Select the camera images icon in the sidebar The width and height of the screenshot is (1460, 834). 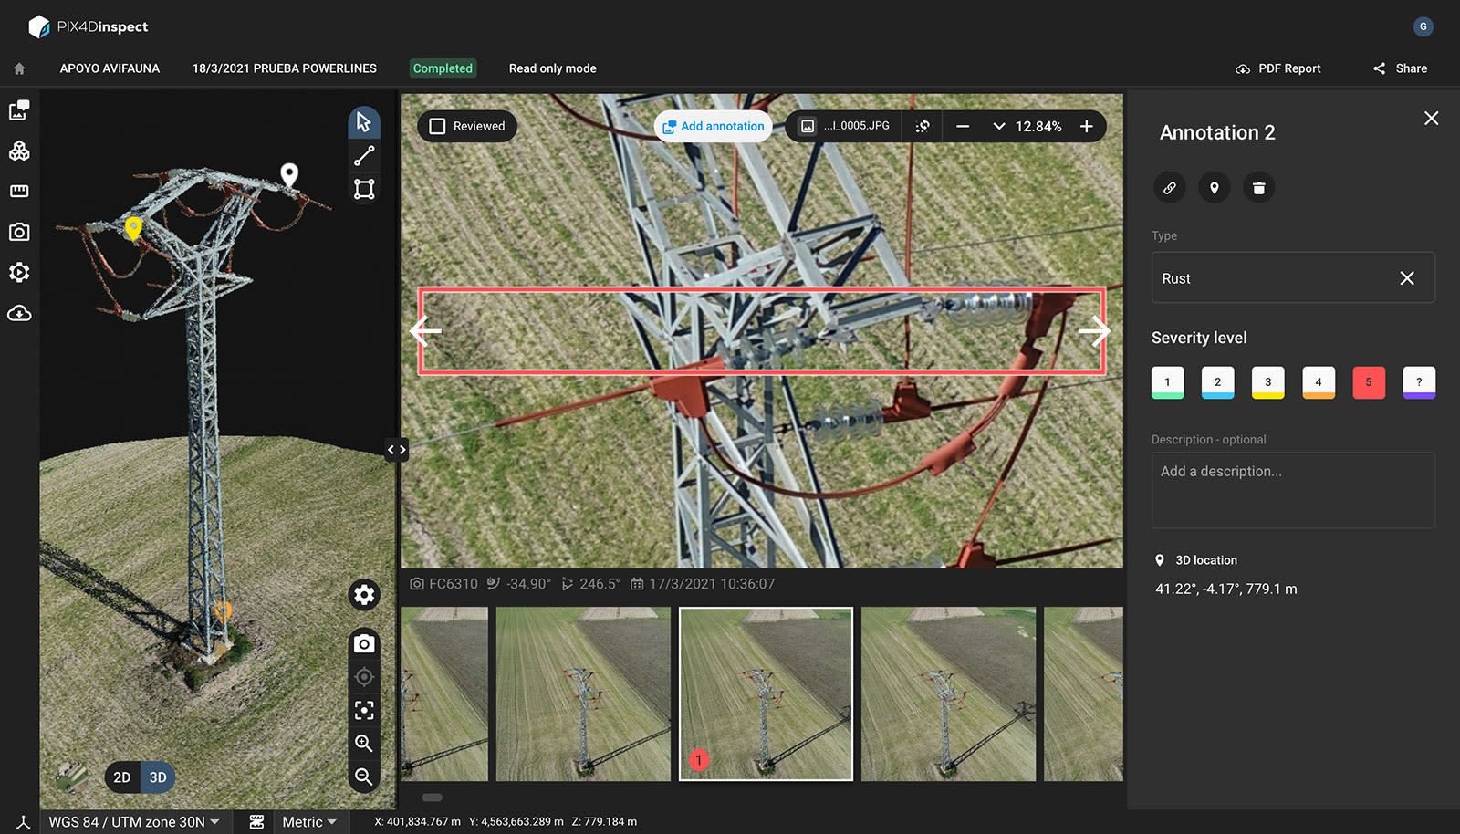click(19, 232)
